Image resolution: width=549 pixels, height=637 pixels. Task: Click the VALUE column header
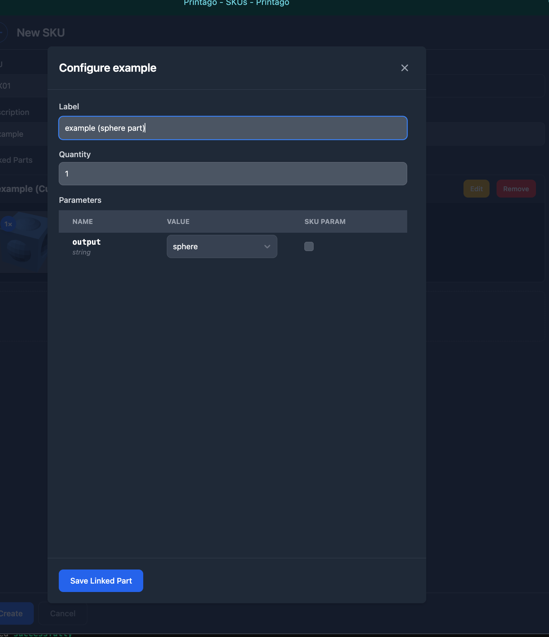(x=178, y=221)
